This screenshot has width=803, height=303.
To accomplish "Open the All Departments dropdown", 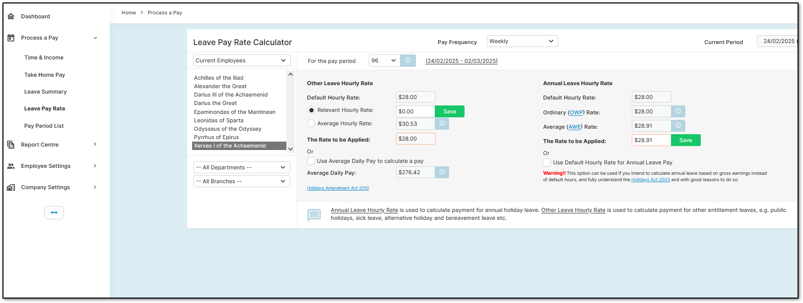I will (x=242, y=167).
